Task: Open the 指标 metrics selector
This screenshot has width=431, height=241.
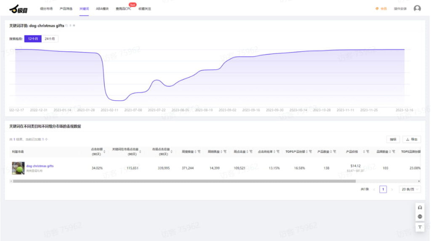Action: [393, 139]
